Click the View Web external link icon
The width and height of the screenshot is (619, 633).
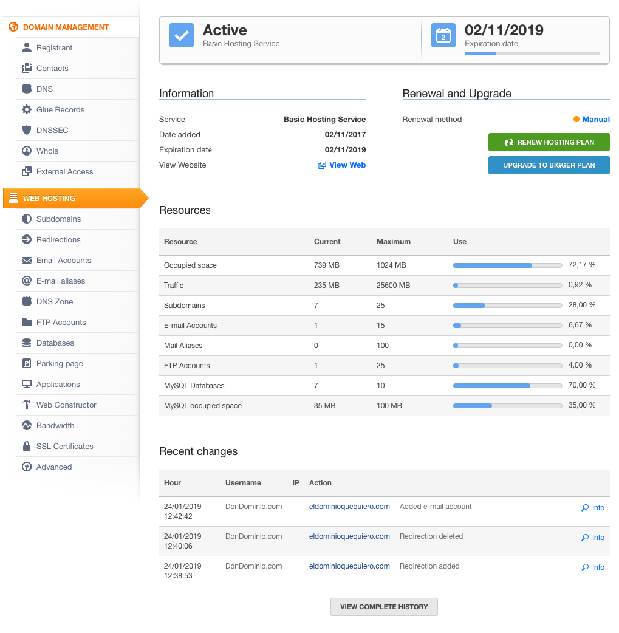322,165
